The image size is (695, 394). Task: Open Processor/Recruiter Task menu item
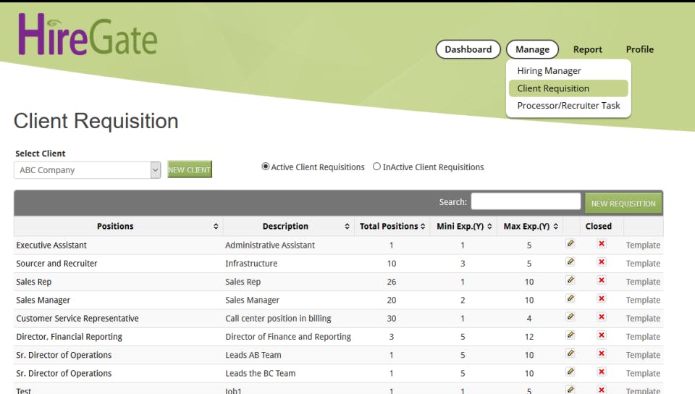point(568,106)
